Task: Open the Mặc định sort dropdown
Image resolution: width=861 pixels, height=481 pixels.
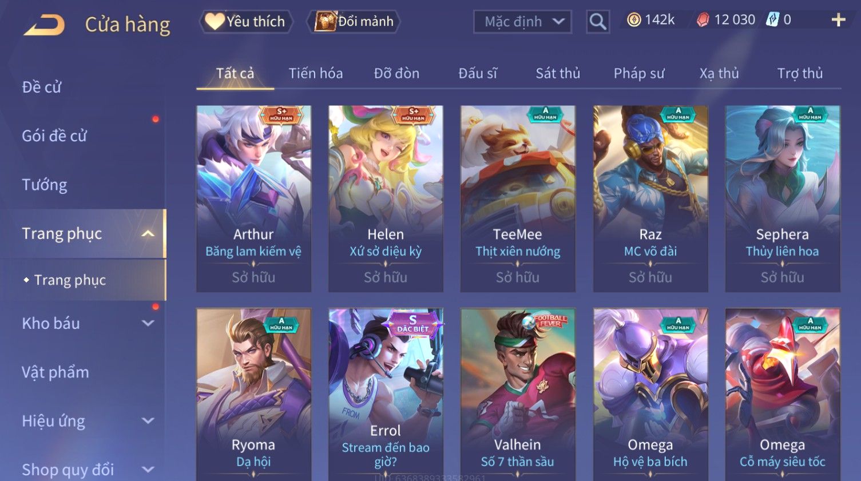Action: click(523, 22)
